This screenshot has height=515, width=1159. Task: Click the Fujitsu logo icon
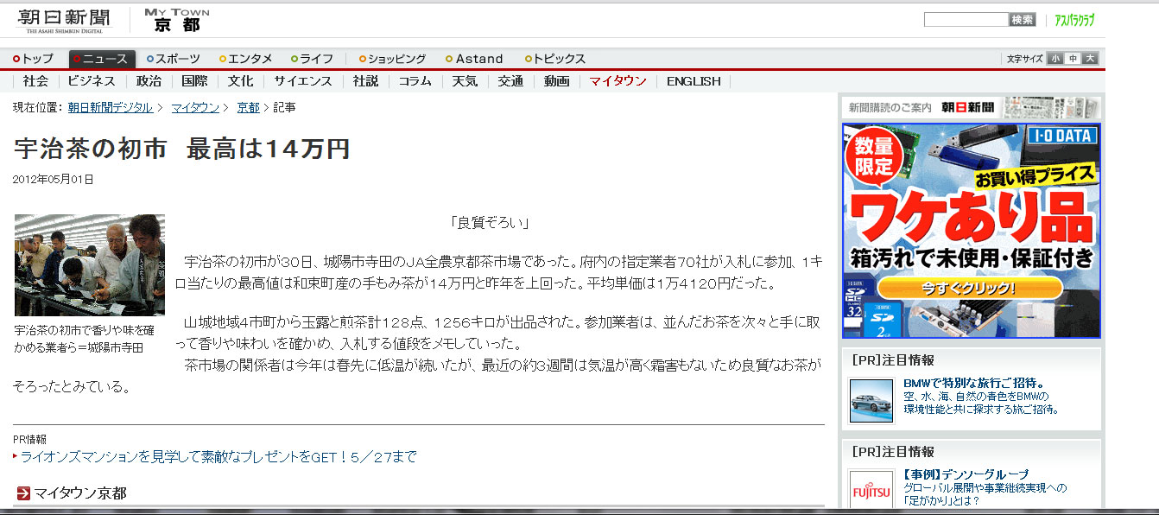coord(871,492)
